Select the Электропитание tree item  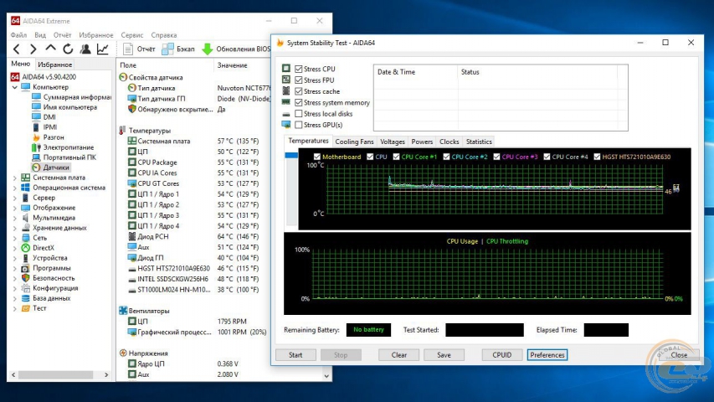[63, 147]
